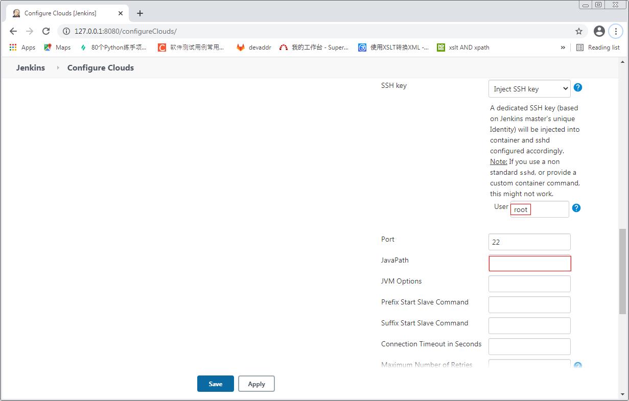Open xslt AND xpath bookmark
The image size is (629, 401).
463,48
